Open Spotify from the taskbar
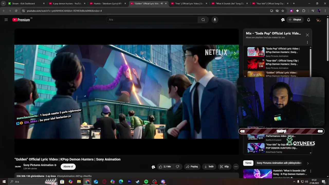 click(x=146, y=182)
